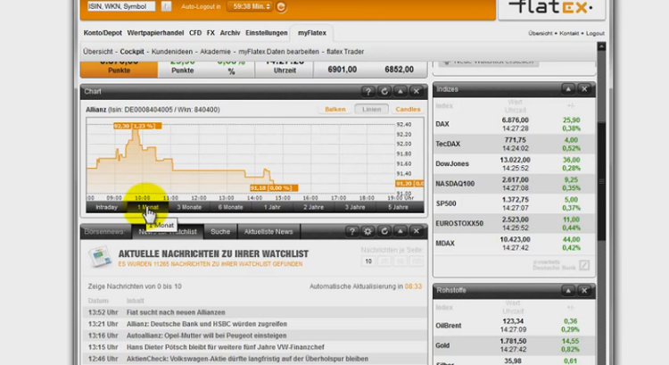Open news about Hans Dieter Pötsch
669x365 pixels.
pyautogui.click(x=226, y=347)
